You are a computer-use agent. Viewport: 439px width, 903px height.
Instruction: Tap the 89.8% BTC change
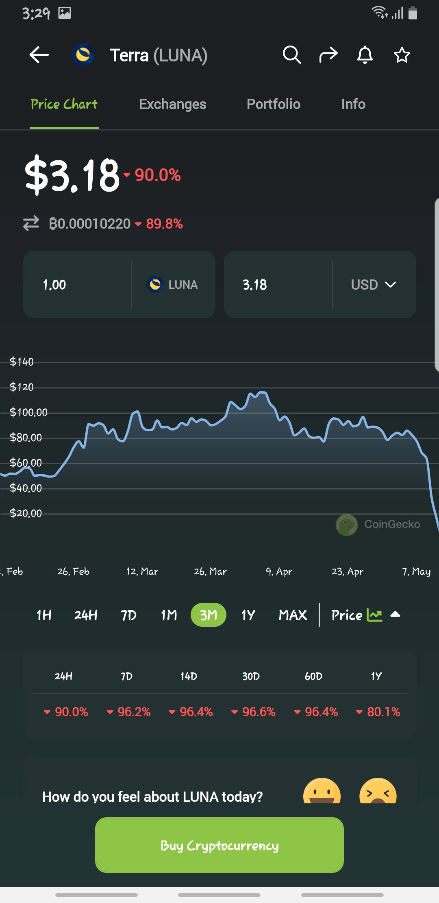click(159, 223)
